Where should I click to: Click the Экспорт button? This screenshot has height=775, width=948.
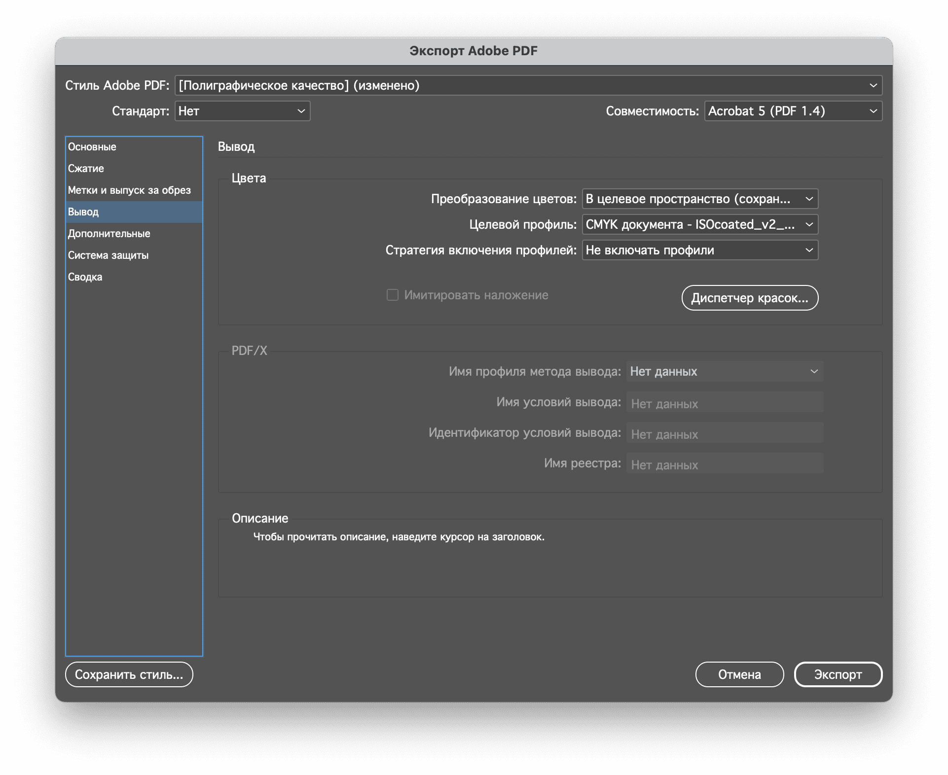pyautogui.click(x=838, y=674)
